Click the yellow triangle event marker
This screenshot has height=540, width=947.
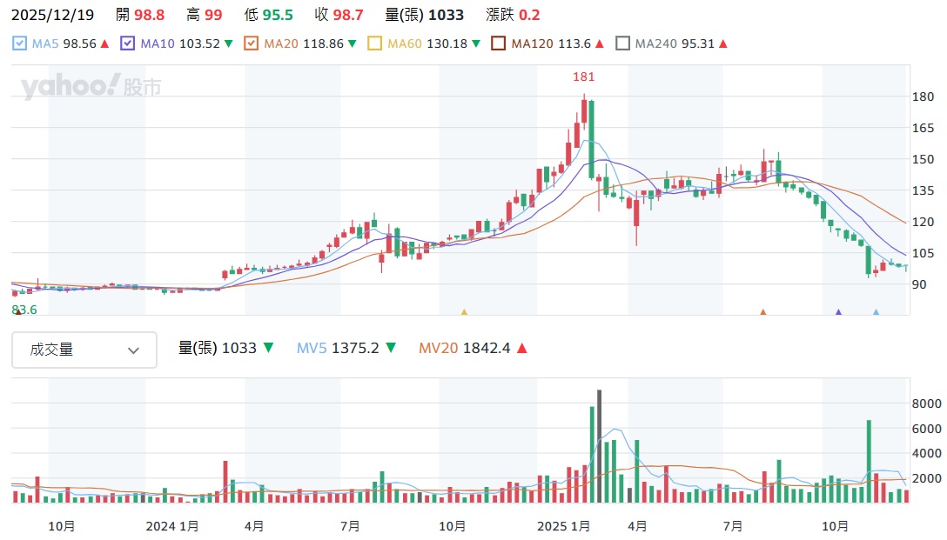(464, 312)
